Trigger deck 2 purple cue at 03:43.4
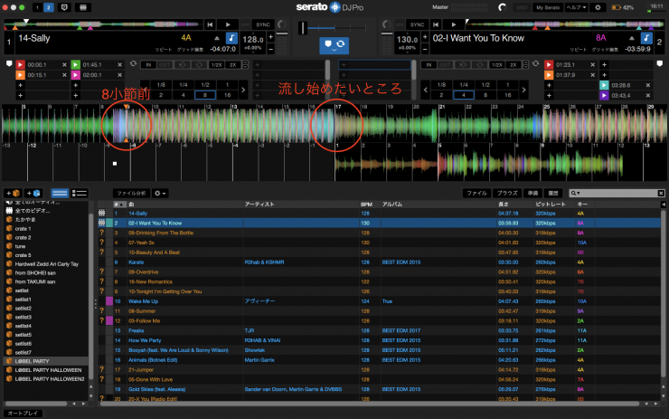 tap(604, 95)
